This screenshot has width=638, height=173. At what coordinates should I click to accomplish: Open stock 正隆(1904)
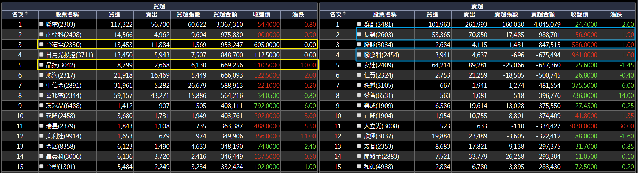pos(379,116)
